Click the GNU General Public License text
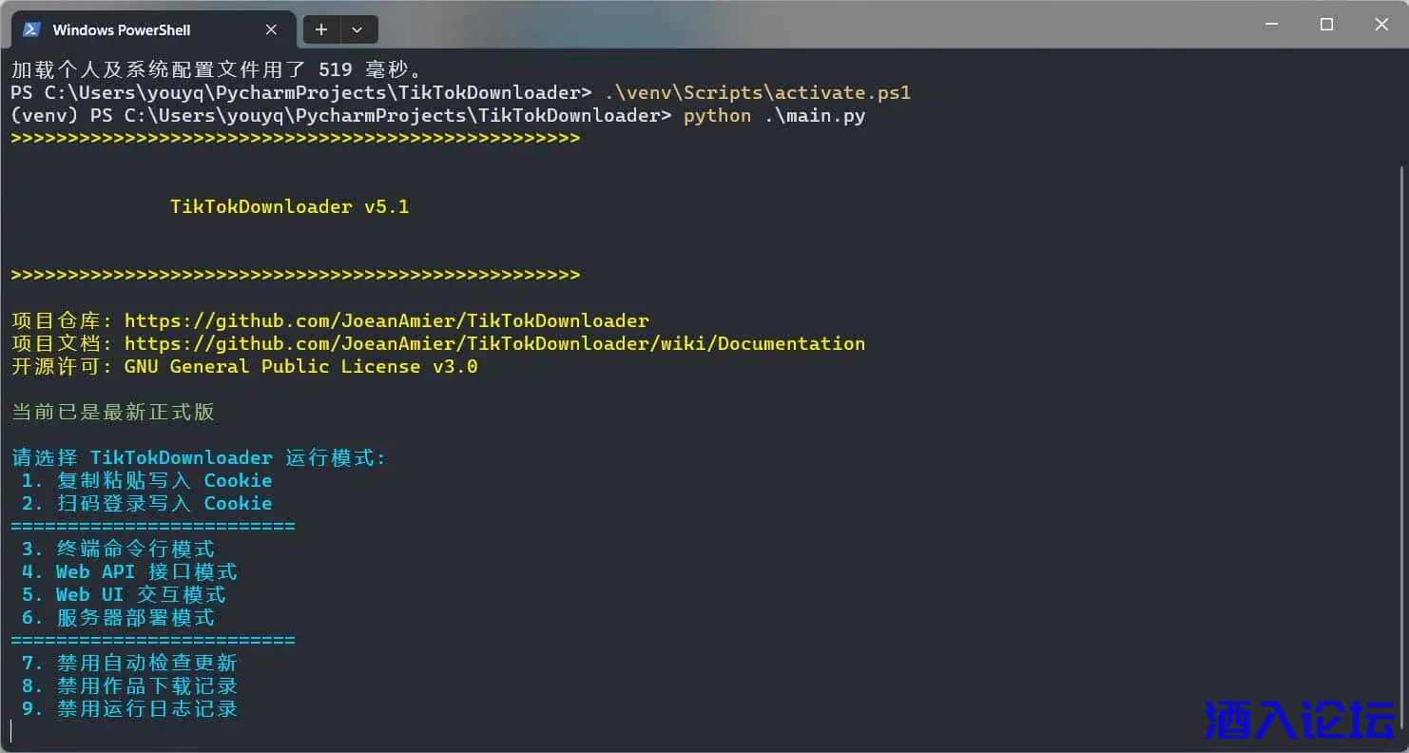 (x=300, y=366)
